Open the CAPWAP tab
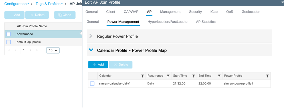The width and height of the screenshot is (285, 108). pyautogui.click(x=131, y=12)
